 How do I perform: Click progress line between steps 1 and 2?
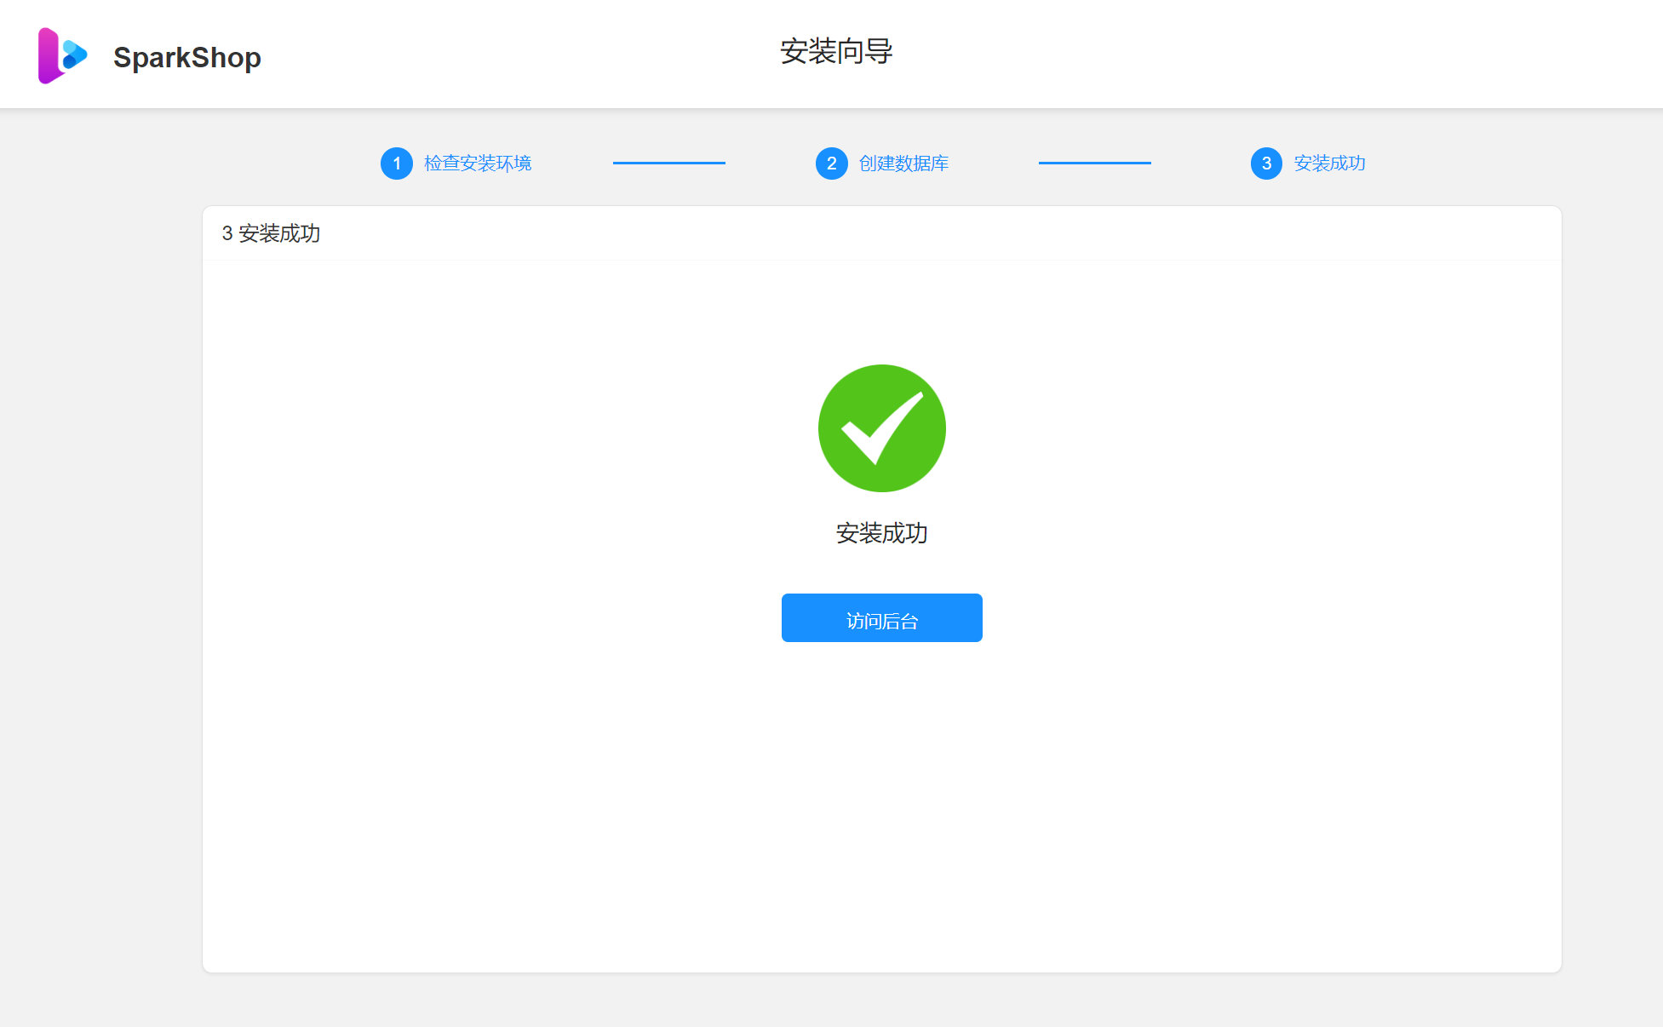[x=668, y=163]
